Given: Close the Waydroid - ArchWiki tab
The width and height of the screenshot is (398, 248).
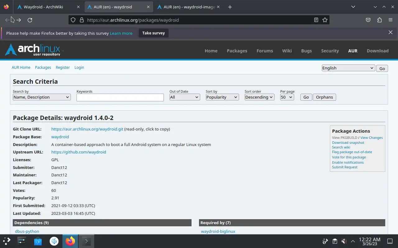Looking at the screenshot, I should (78, 7).
